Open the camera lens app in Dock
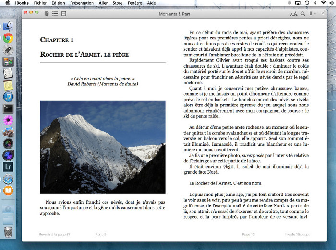The image size is (336, 250). click(x=8, y=144)
